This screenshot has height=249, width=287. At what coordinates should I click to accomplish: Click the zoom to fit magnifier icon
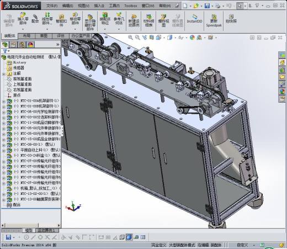pyautogui.click(x=130, y=38)
